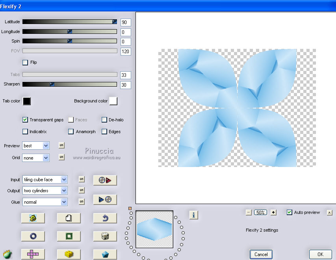Viewport: 336px width, 260px height.
Task: Click the Sharpen value field showing 30
Action: (x=126, y=85)
